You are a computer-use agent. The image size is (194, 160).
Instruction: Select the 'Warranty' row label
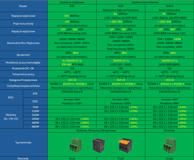coord(23,158)
